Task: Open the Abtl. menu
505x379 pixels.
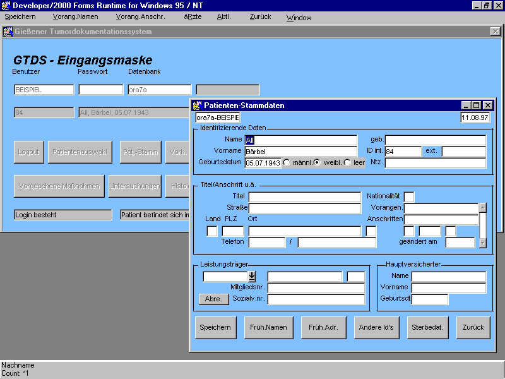Action: tap(223, 17)
